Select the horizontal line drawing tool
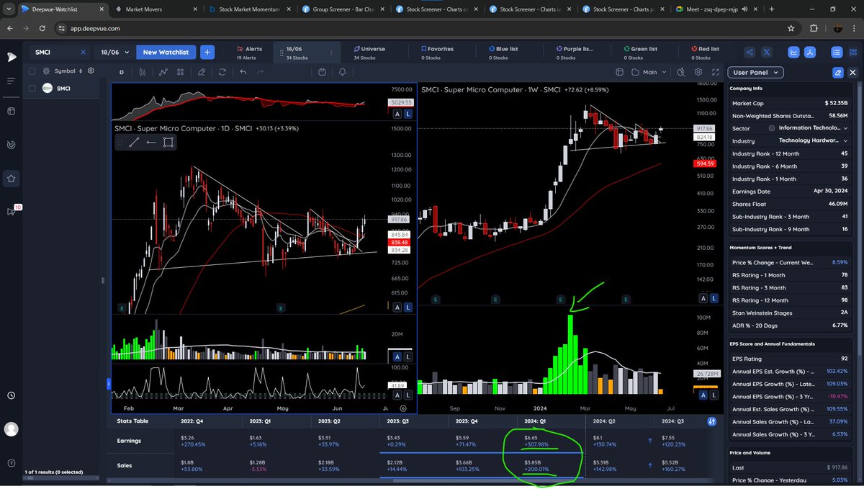Image resolution: width=864 pixels, height=489 pixels. [151, 142]
